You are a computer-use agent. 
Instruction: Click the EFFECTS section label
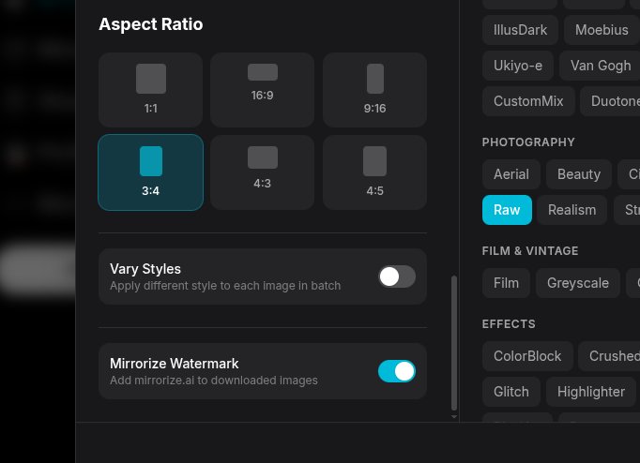(x=509, y=324)
